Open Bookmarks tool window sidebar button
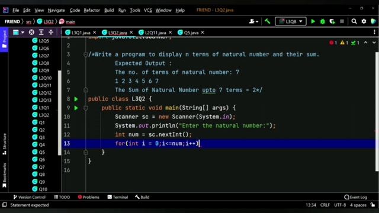The width and height of the screenshot is (379, 213). point(4,175)
